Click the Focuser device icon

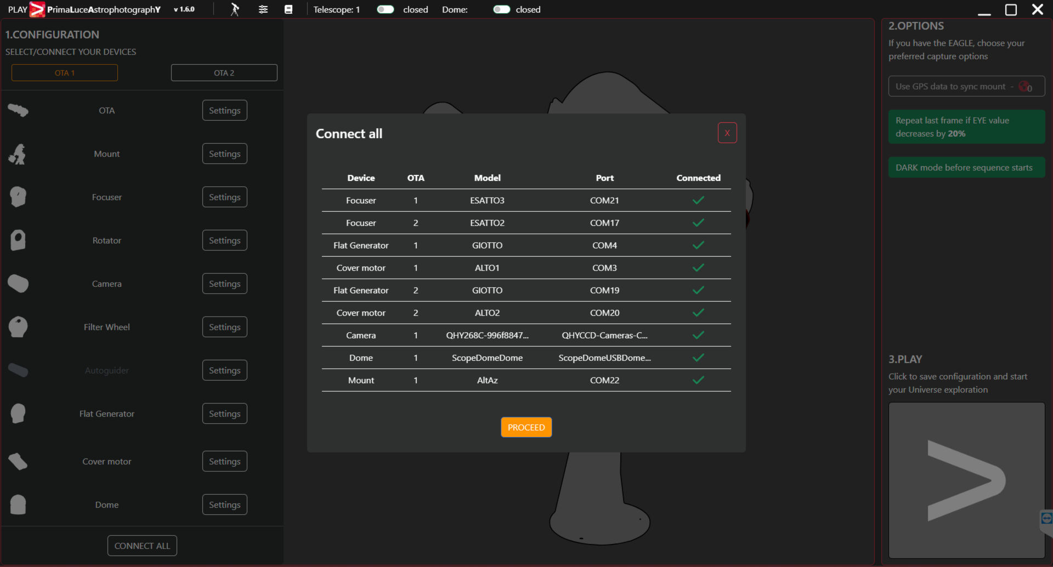point(18,197)
